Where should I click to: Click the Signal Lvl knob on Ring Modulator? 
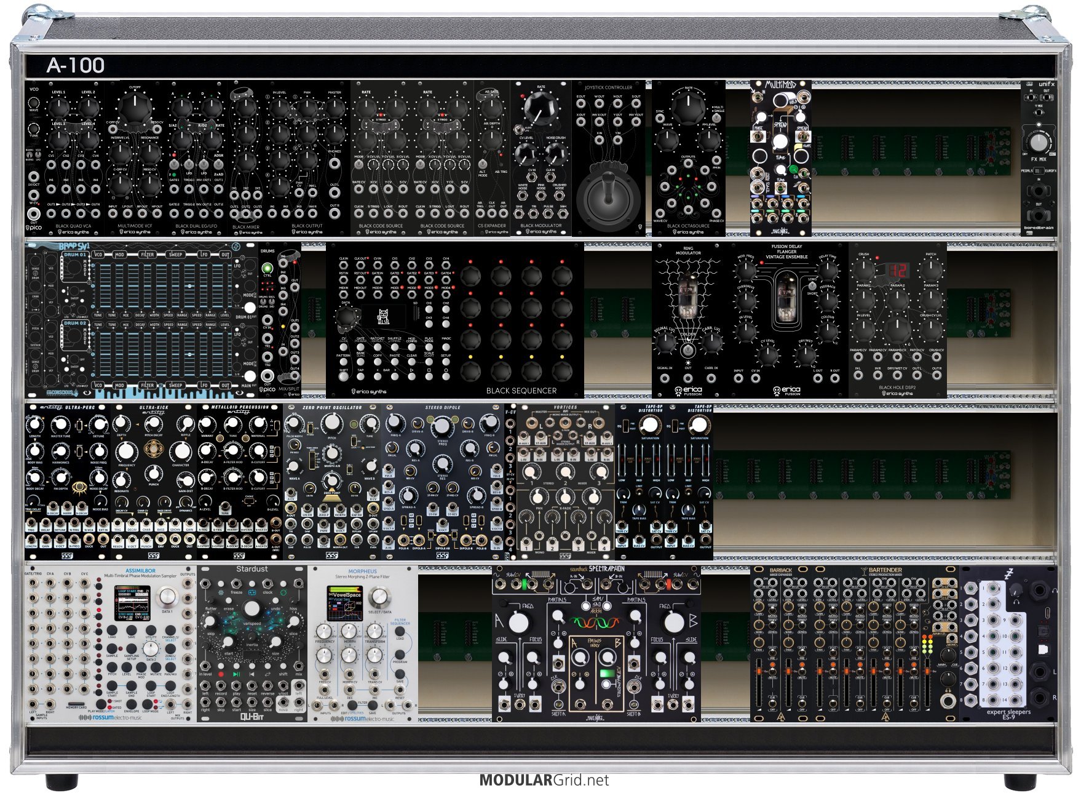[x=665, y=342]
